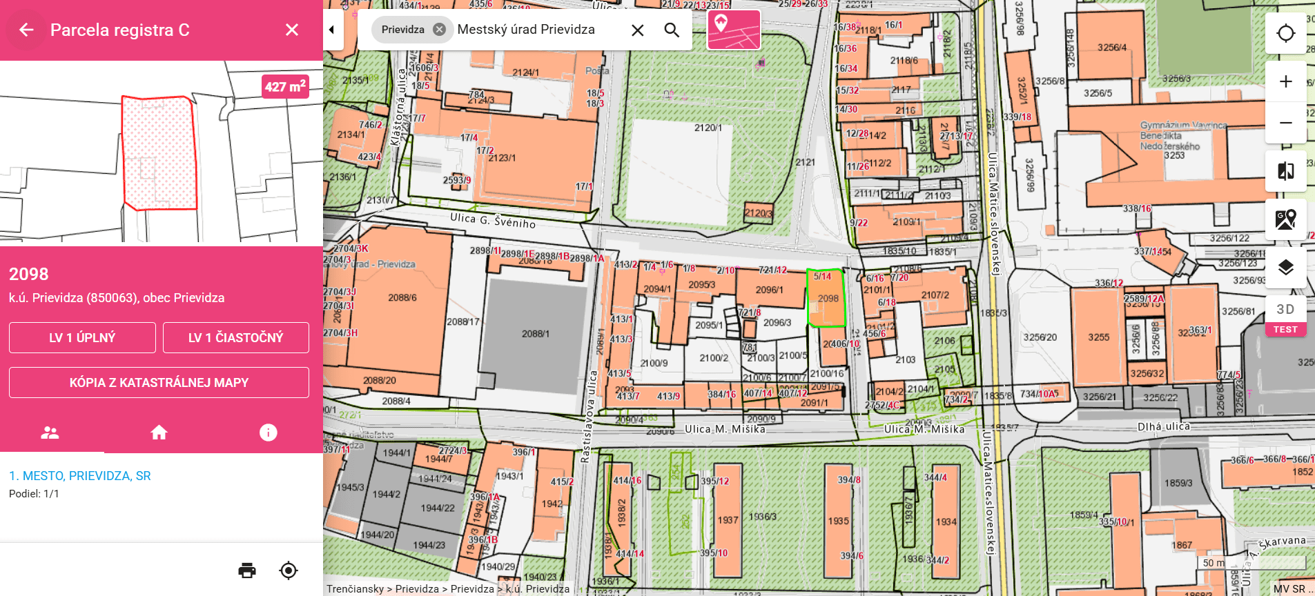Open LV 1 ÚPLNÝ document

[82, 337]
